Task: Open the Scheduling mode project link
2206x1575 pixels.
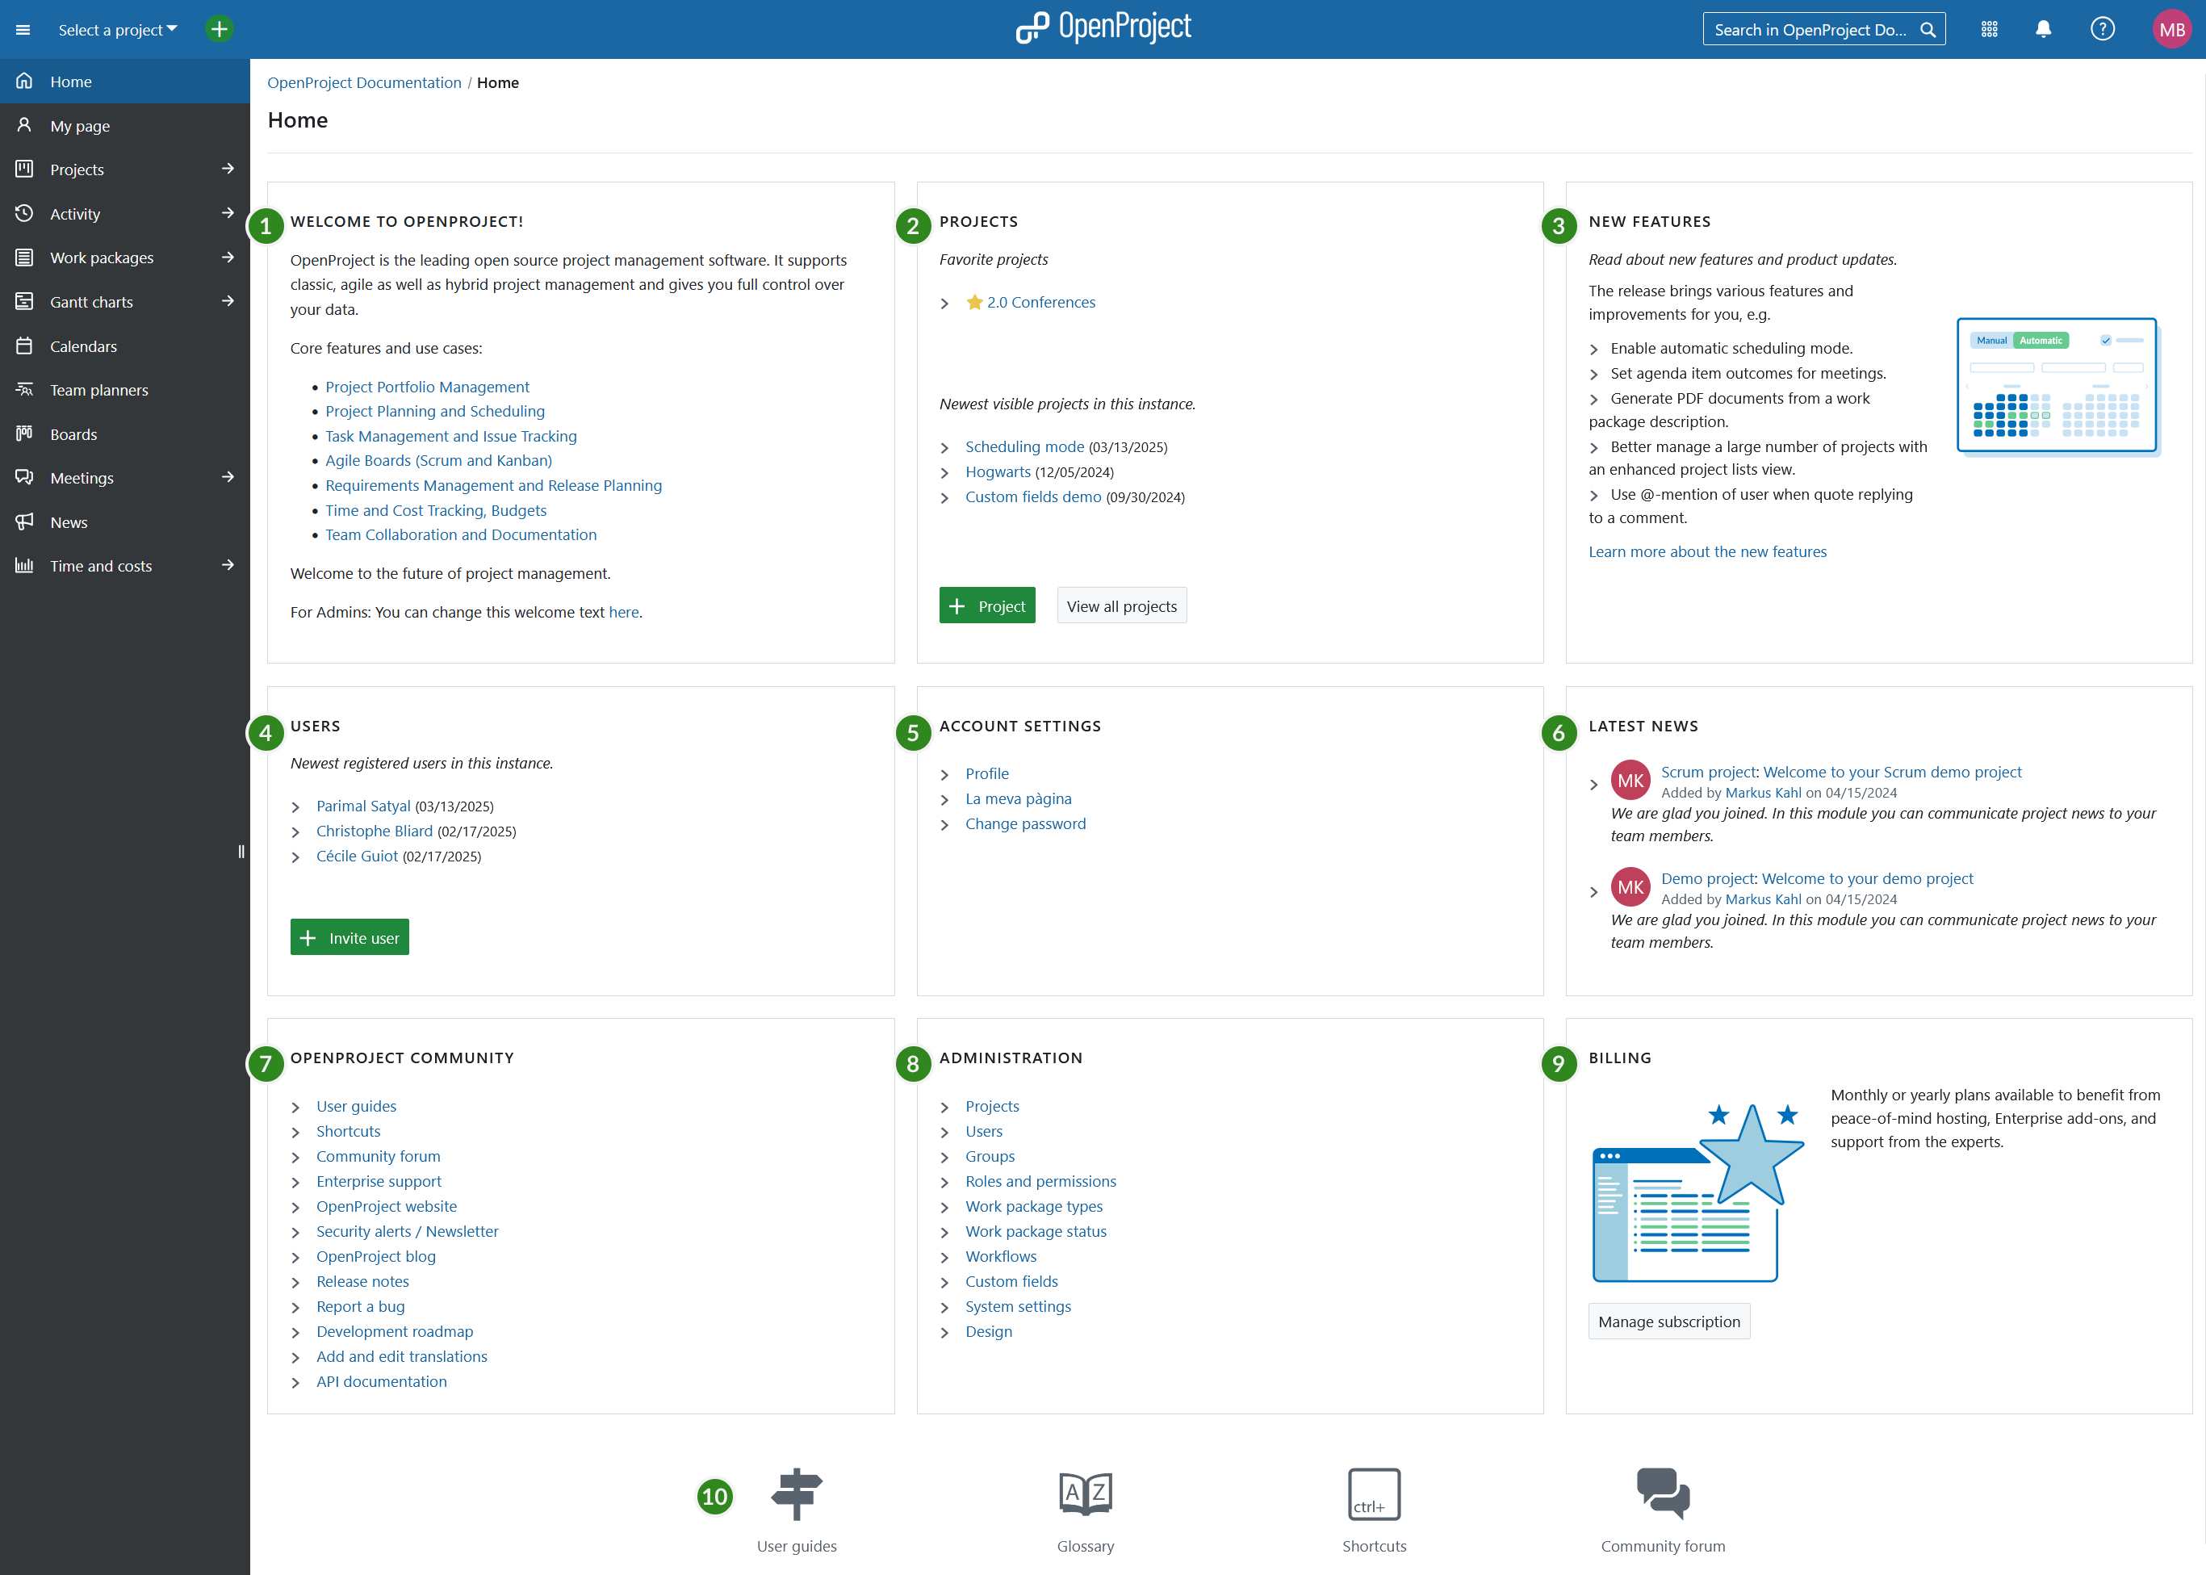Action: tap(1024, 446)
